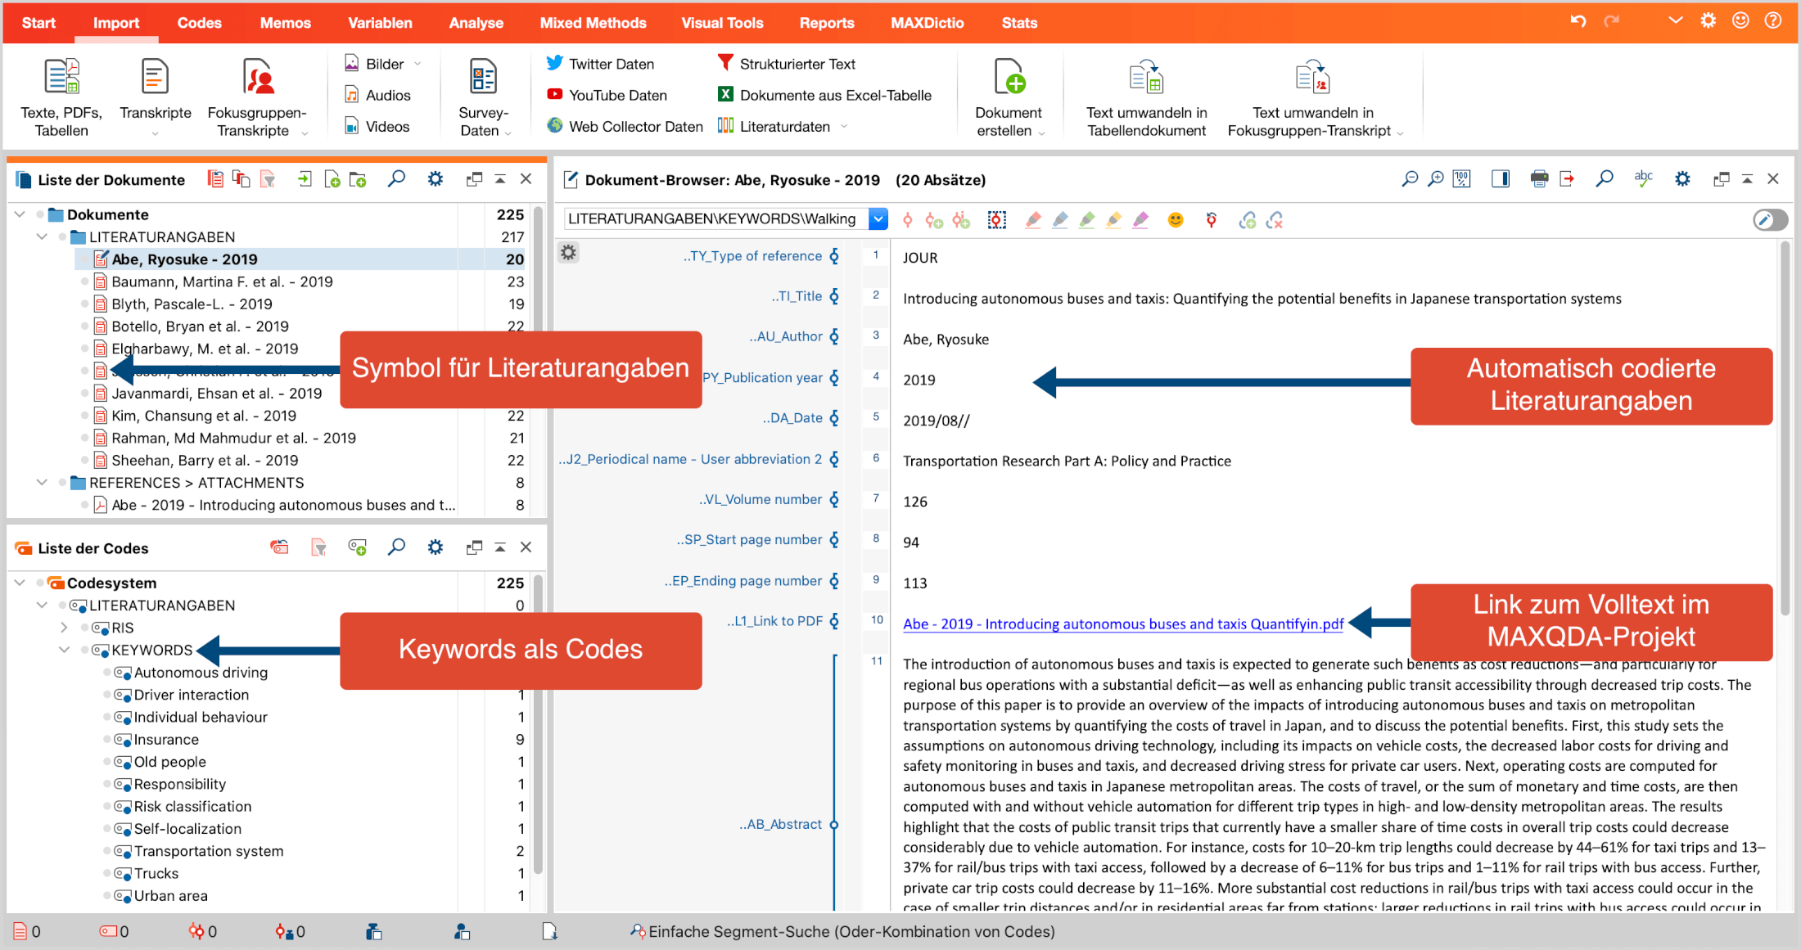This screenshot has height=950, width=1801.
Task: Toggle activation dot for Dokumente root
Action: tap(39, 214)
